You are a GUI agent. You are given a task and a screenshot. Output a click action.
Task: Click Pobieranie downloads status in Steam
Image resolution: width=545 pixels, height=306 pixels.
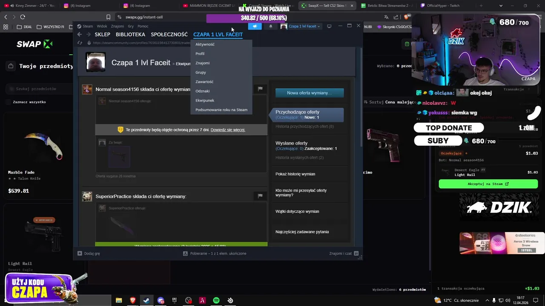tap(215, 253)
